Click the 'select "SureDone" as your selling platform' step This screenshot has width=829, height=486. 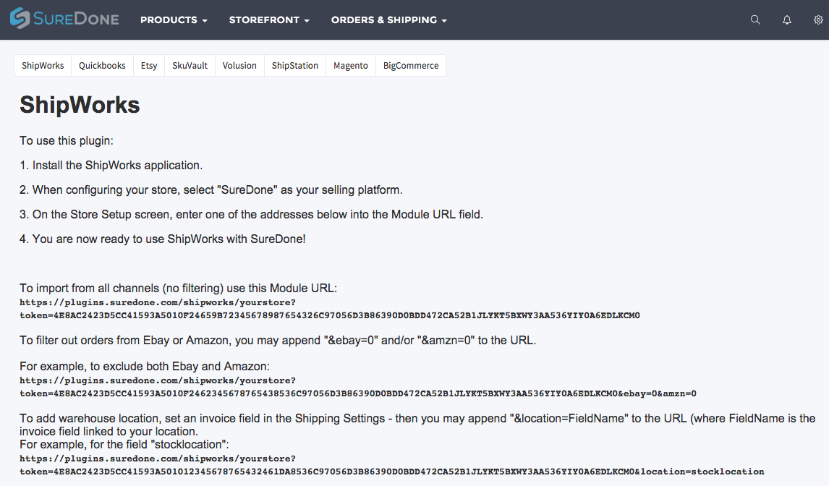click(x=211, y=190)
